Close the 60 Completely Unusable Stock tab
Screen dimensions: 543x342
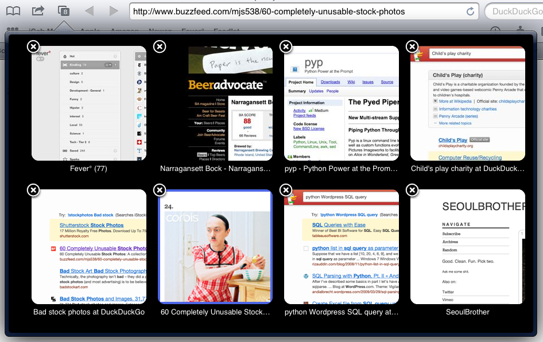[x=160, y=190]
